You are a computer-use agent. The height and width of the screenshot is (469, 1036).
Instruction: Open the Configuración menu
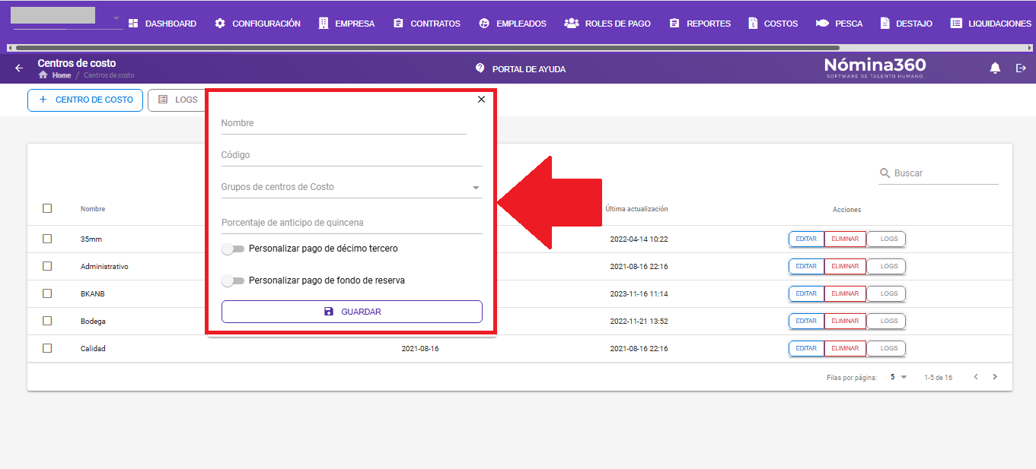pos(257,24)
